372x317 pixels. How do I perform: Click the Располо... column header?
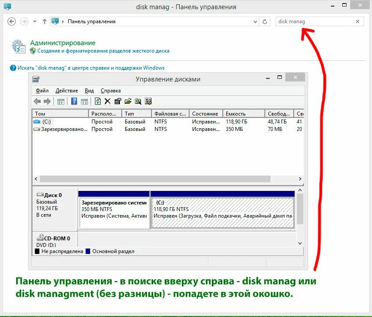click(x=105, y=114)
